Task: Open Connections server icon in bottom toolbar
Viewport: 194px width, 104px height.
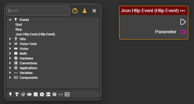Action: pos(48,94)
